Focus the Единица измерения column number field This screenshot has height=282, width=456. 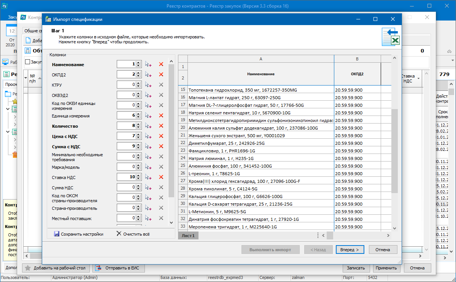tap(127, 115)
